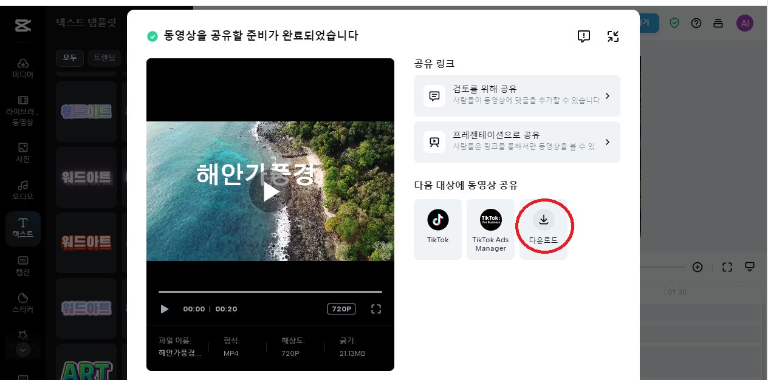Enter fullscreen in the video player
Image resolution: width=768 pixels, height=380 pixels.
[x=376, y=309]
